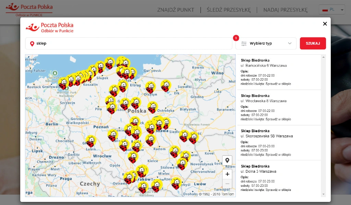Click the Wilno city label on map
The width and height of the screenshot is (351, 205).
coord(217,73)
